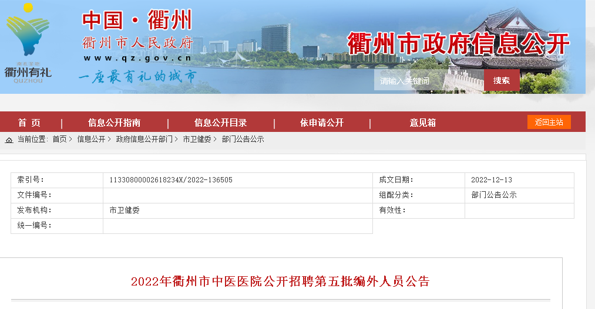Open the 信息公开目录 menu item
595x309 pixels.
(x=220, y=123)
